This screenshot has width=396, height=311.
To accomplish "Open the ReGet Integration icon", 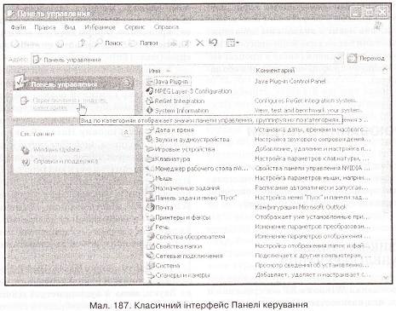I will point(149,101).
